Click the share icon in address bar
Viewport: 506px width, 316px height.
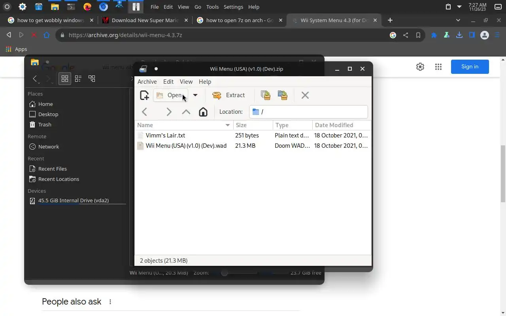pyautogui.click(x=406, y=35)
